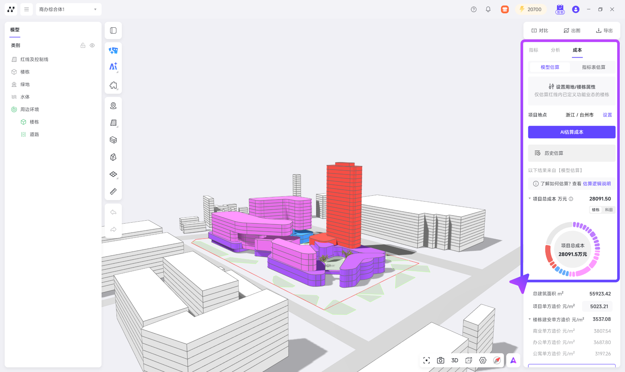Click the 导出 export button
This screenshot has height=372, width=625.
(604, 31)
